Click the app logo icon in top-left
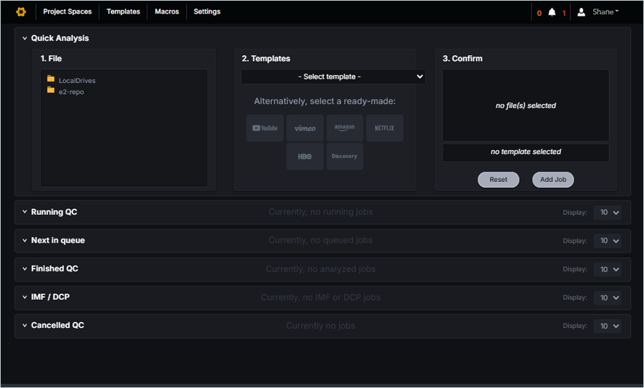The image size is (644, 388). 21,11
